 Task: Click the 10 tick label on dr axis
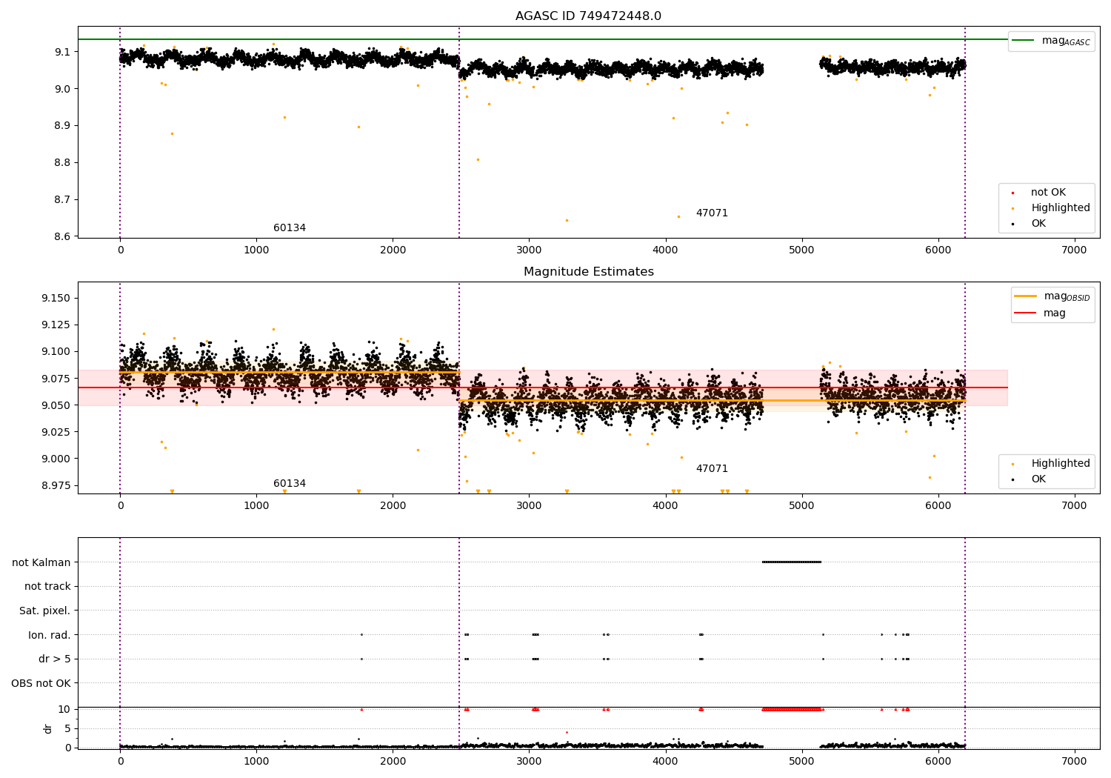[64, 710]
